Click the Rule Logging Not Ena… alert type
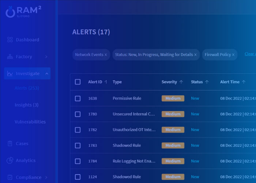 click(134, 161)
